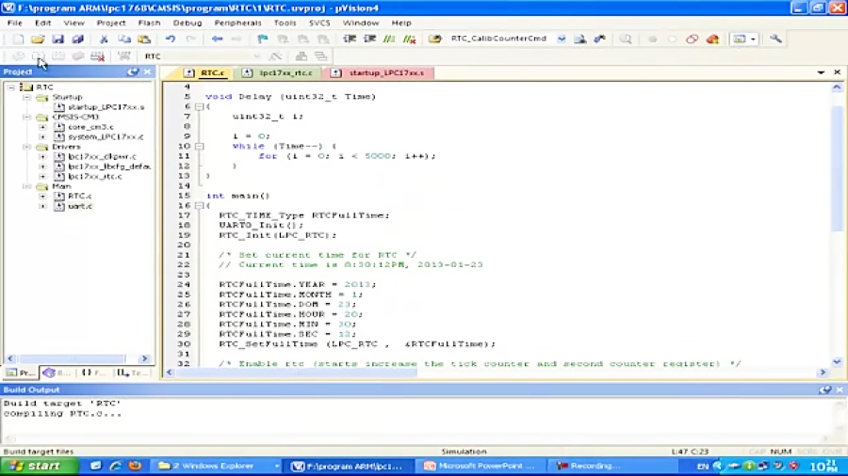Image resolution: width=848 pixels, height=476 pixels.
Task: Click the Save file icon
Action: (x=57, y=40)
